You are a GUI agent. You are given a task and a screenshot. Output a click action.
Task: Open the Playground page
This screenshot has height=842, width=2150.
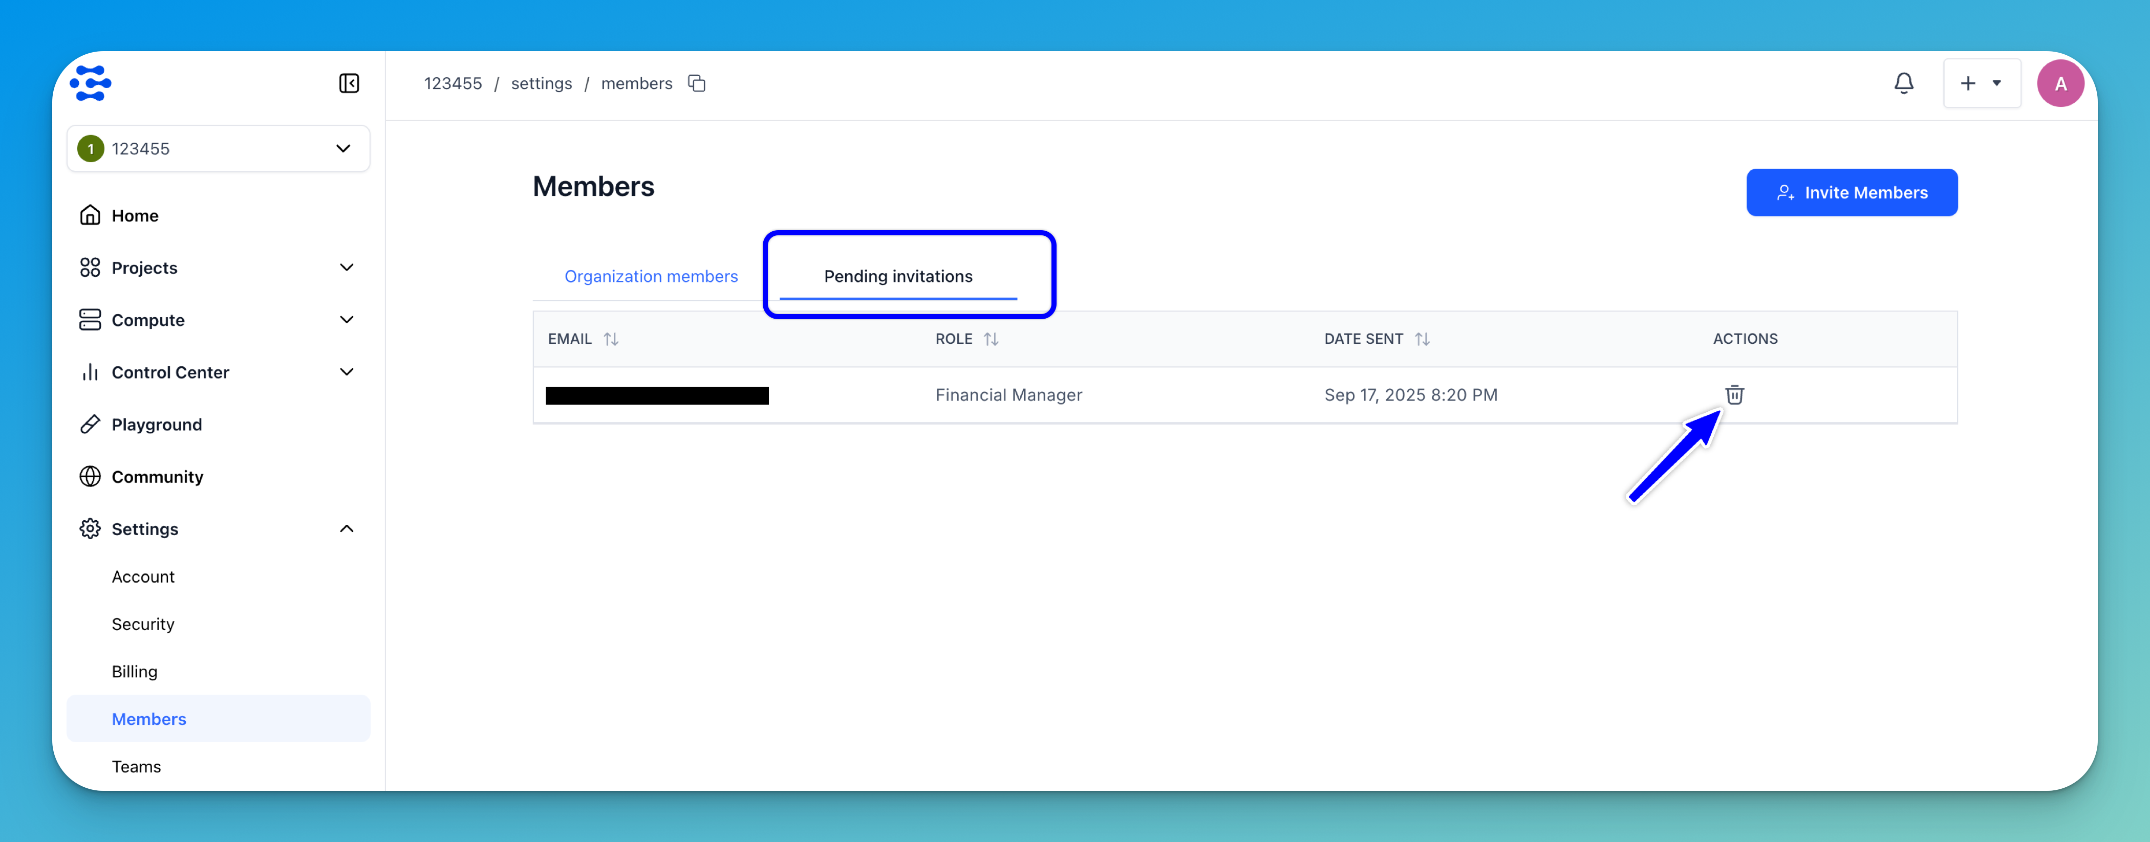(x=157, y=425)
